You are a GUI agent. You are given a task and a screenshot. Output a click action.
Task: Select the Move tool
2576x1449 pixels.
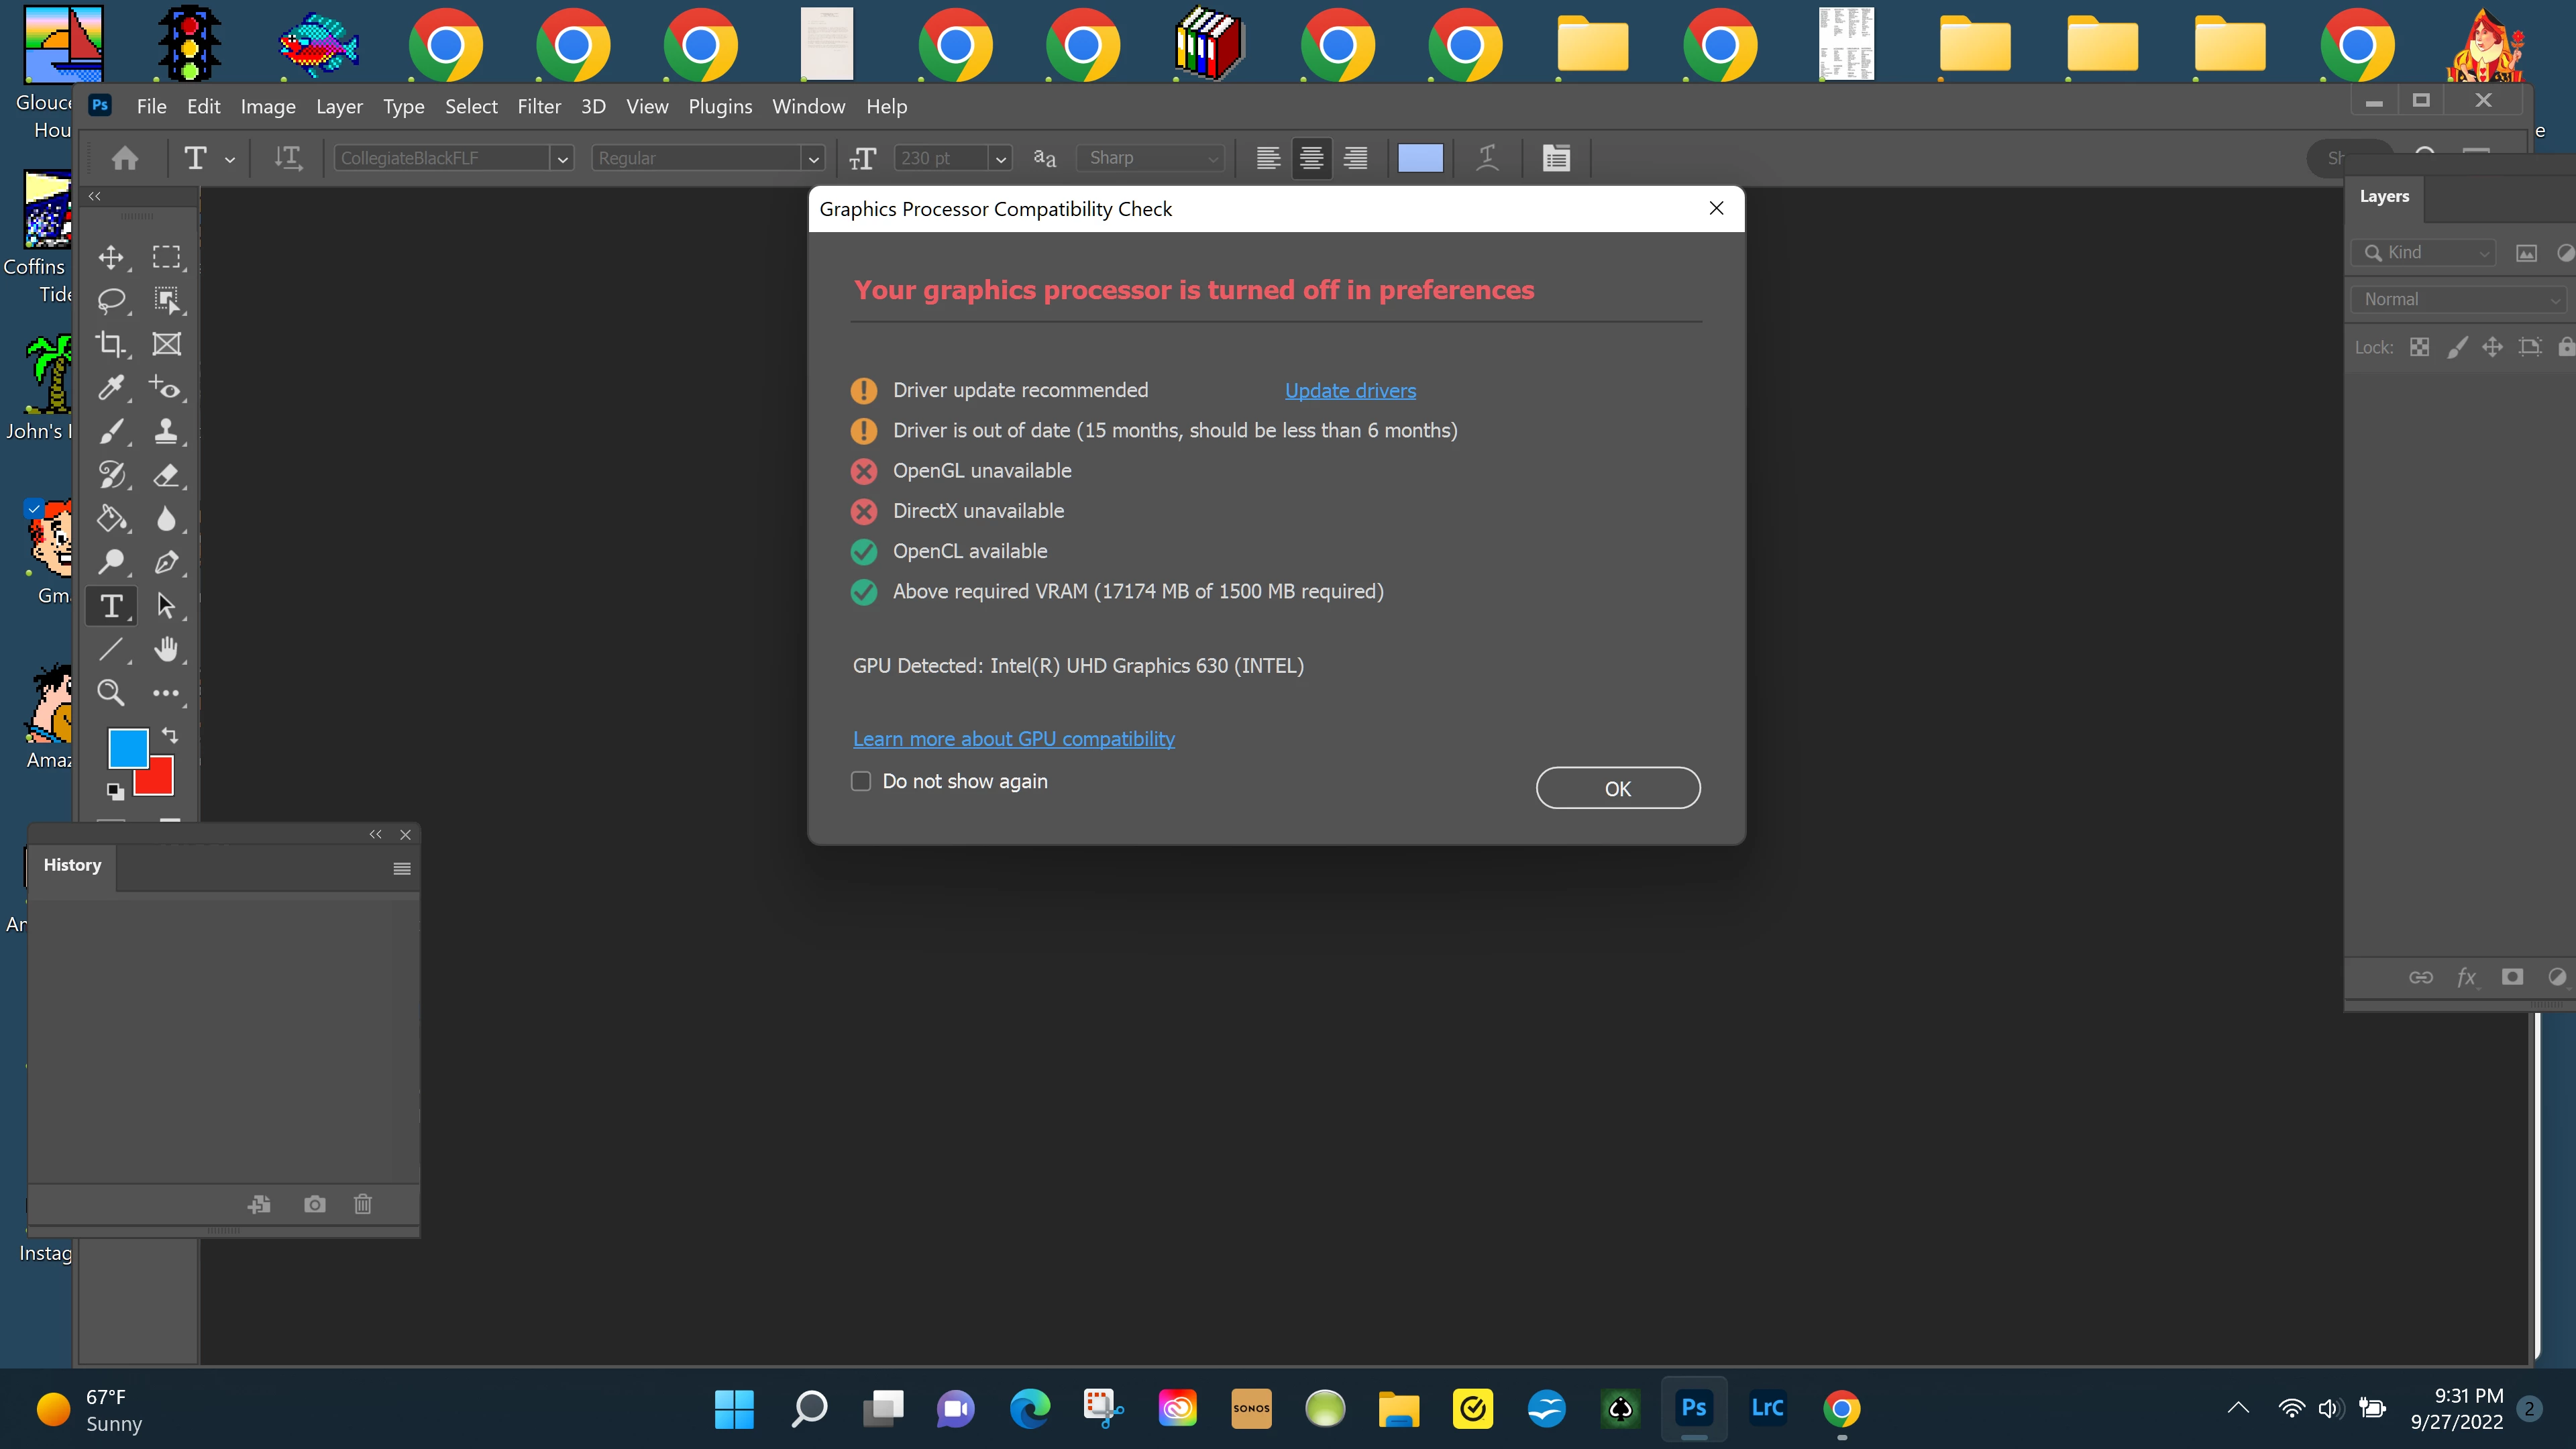pyautogui.click(x=111, y=257)
